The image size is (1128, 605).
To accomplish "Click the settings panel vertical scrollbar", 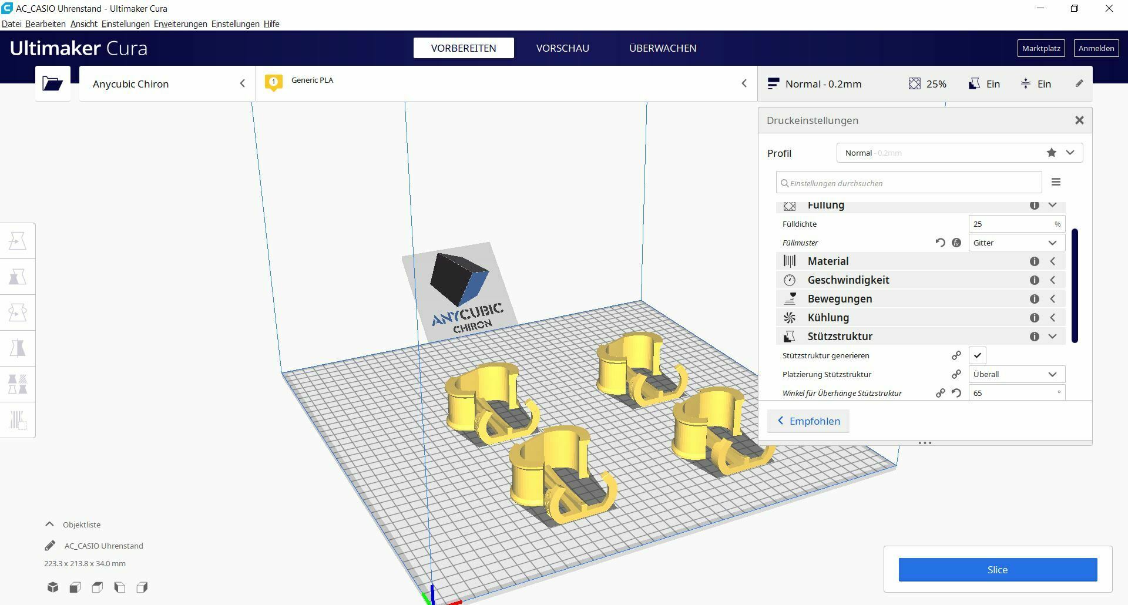I will coord(1075,285).
